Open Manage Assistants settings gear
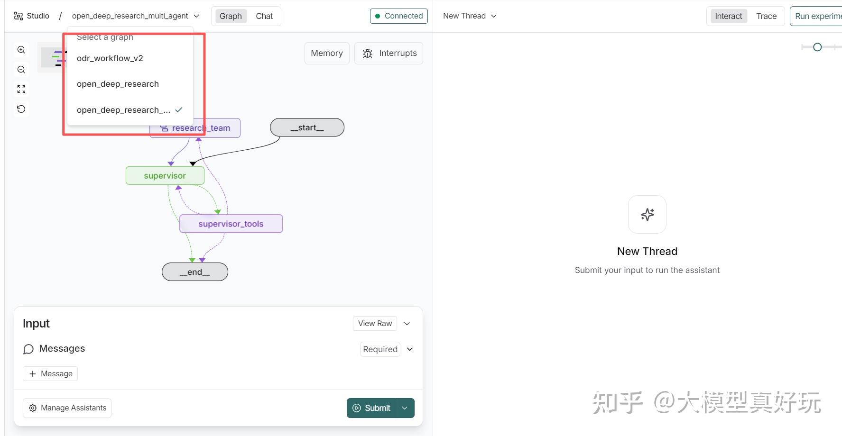The height and width of the screenshot is (436, 842). 32,408
